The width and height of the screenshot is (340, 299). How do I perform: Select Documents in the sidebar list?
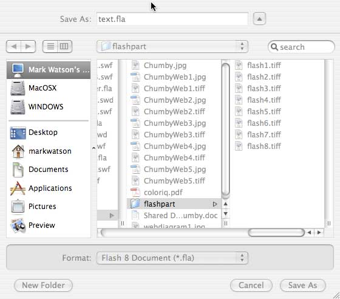49,170
